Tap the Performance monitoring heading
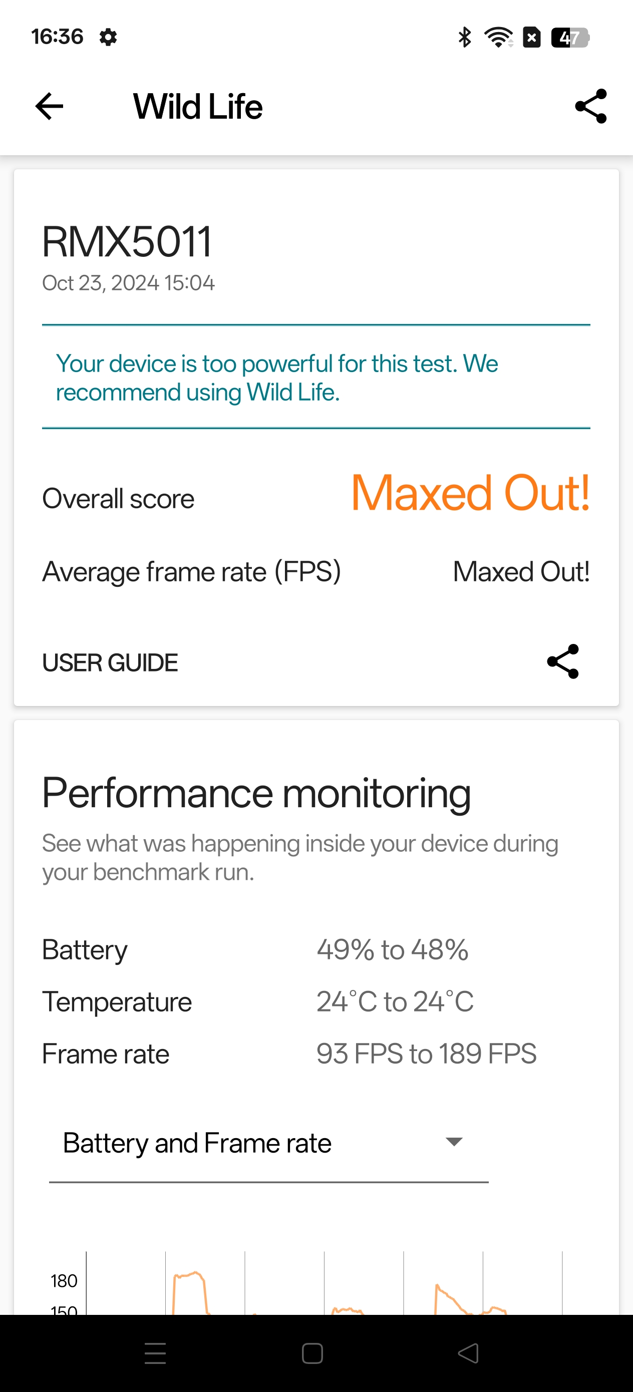This screenshot has height=1392, width=633. 256,793
